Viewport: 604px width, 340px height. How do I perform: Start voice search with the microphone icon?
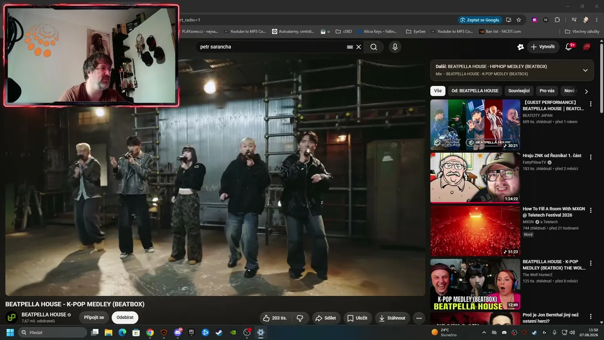click(395, 47)
